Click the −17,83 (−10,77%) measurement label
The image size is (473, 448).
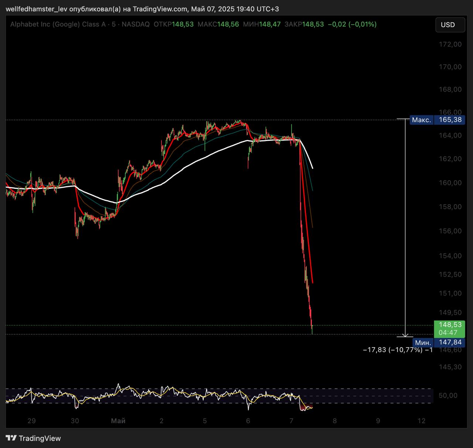click(398, 350)
